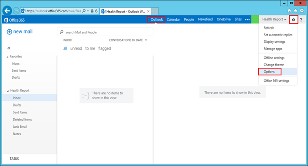Click the Office 365 logo
This screenshot has width=308, height=166.
[14, 20]
